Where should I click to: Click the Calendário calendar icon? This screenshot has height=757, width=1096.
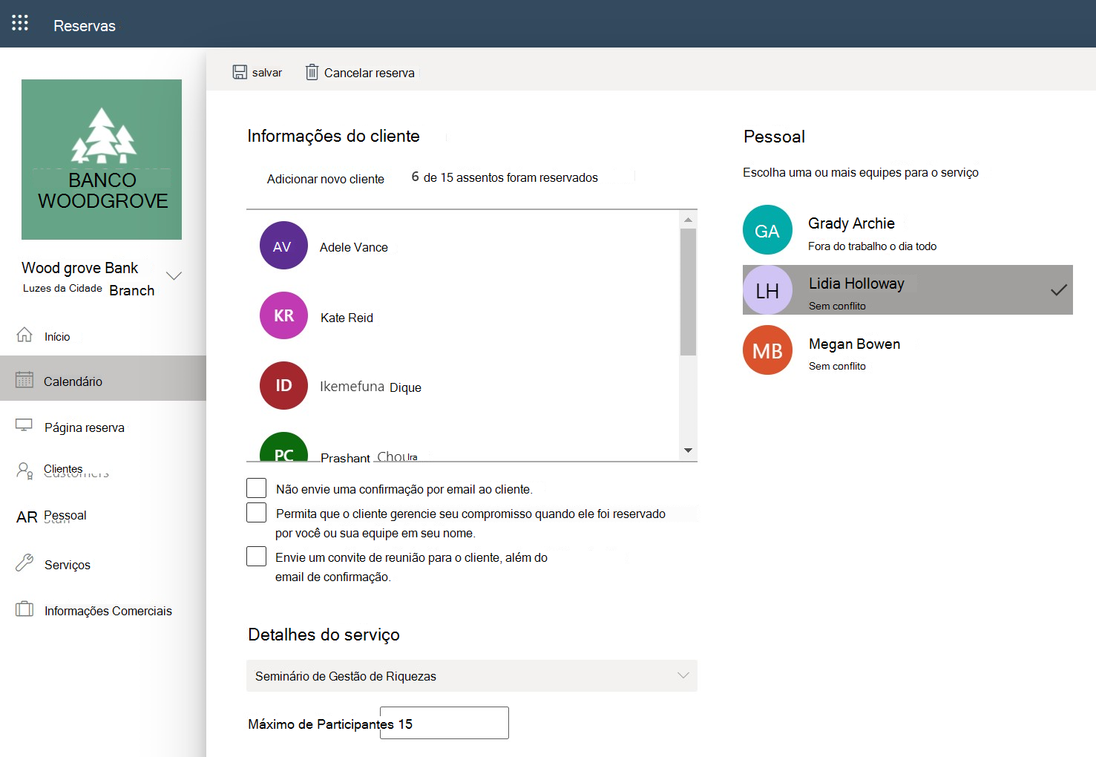coord(24,379)
